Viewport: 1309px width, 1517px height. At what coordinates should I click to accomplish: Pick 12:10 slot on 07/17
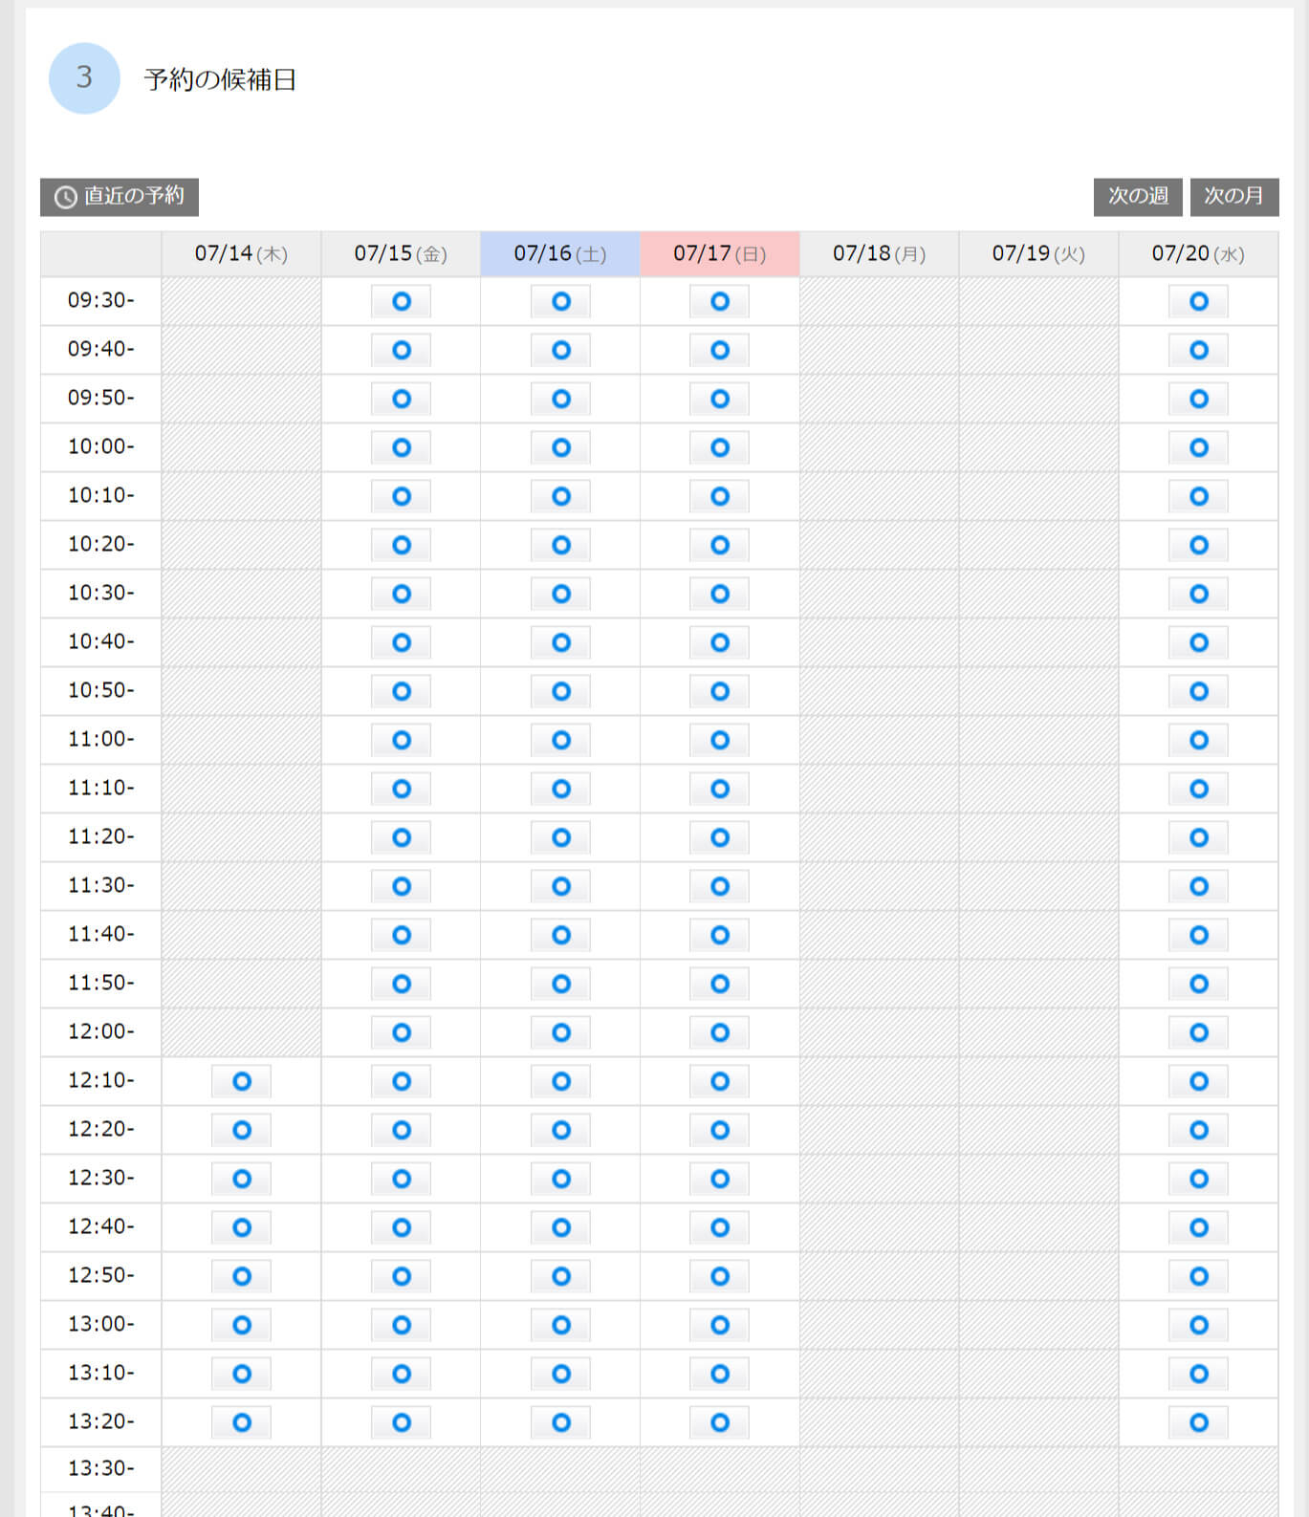pyautogui.click(x=720, y=1082)
